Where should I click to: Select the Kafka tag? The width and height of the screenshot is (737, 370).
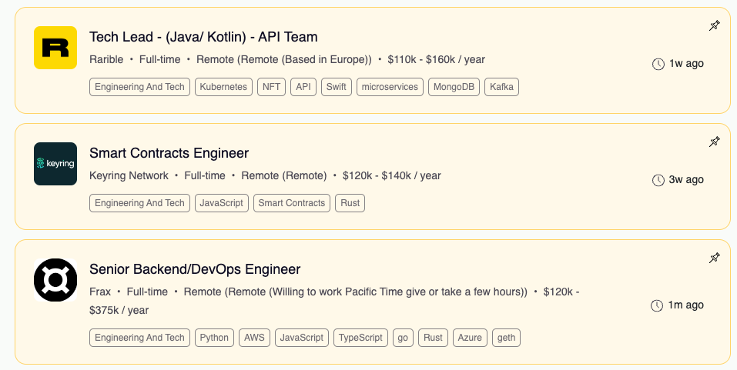(x=501, y=87)
